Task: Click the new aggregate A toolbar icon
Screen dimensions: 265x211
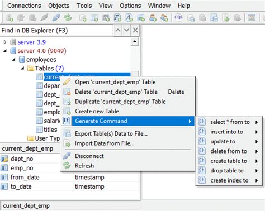Action: (129, 18)
